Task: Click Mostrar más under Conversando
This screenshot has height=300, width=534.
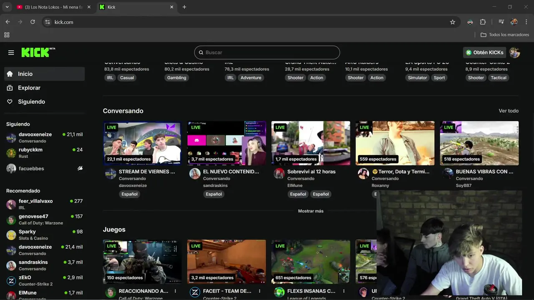Action: pyautogui.click(x=311, y=211)
